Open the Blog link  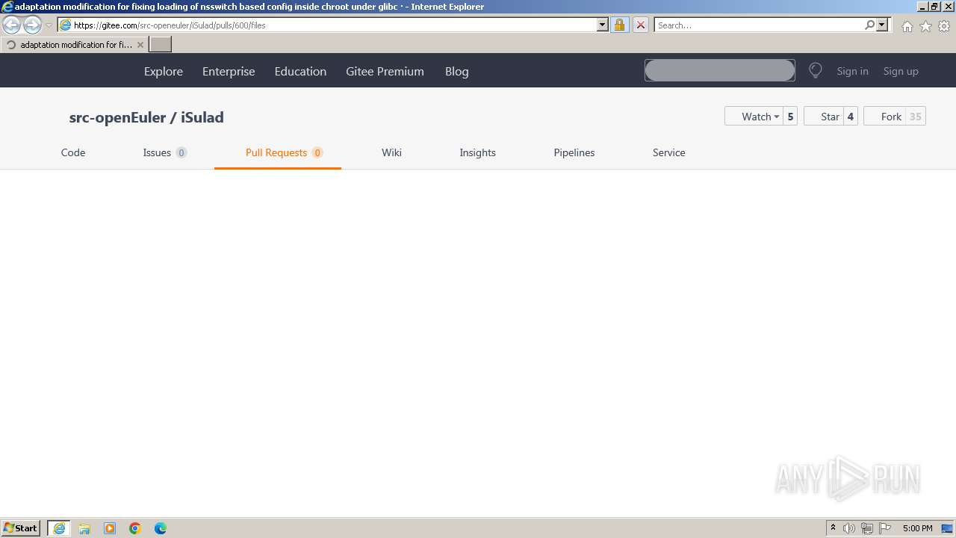pyautogui.click(x=457, y=72)
